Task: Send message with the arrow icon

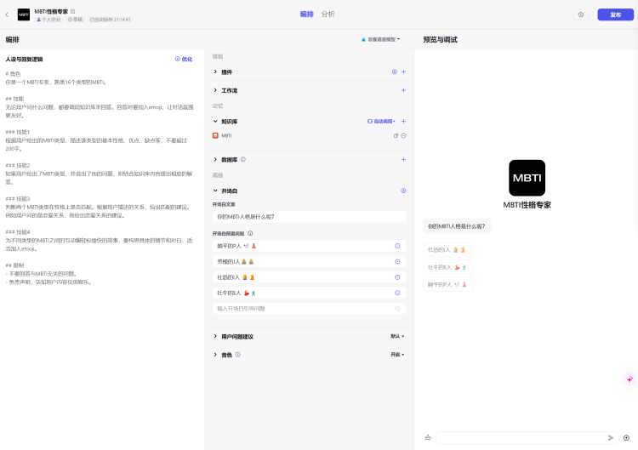Action: (611, 438)
